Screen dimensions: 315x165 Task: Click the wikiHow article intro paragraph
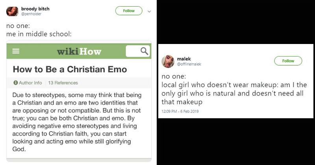pos(79,123)
